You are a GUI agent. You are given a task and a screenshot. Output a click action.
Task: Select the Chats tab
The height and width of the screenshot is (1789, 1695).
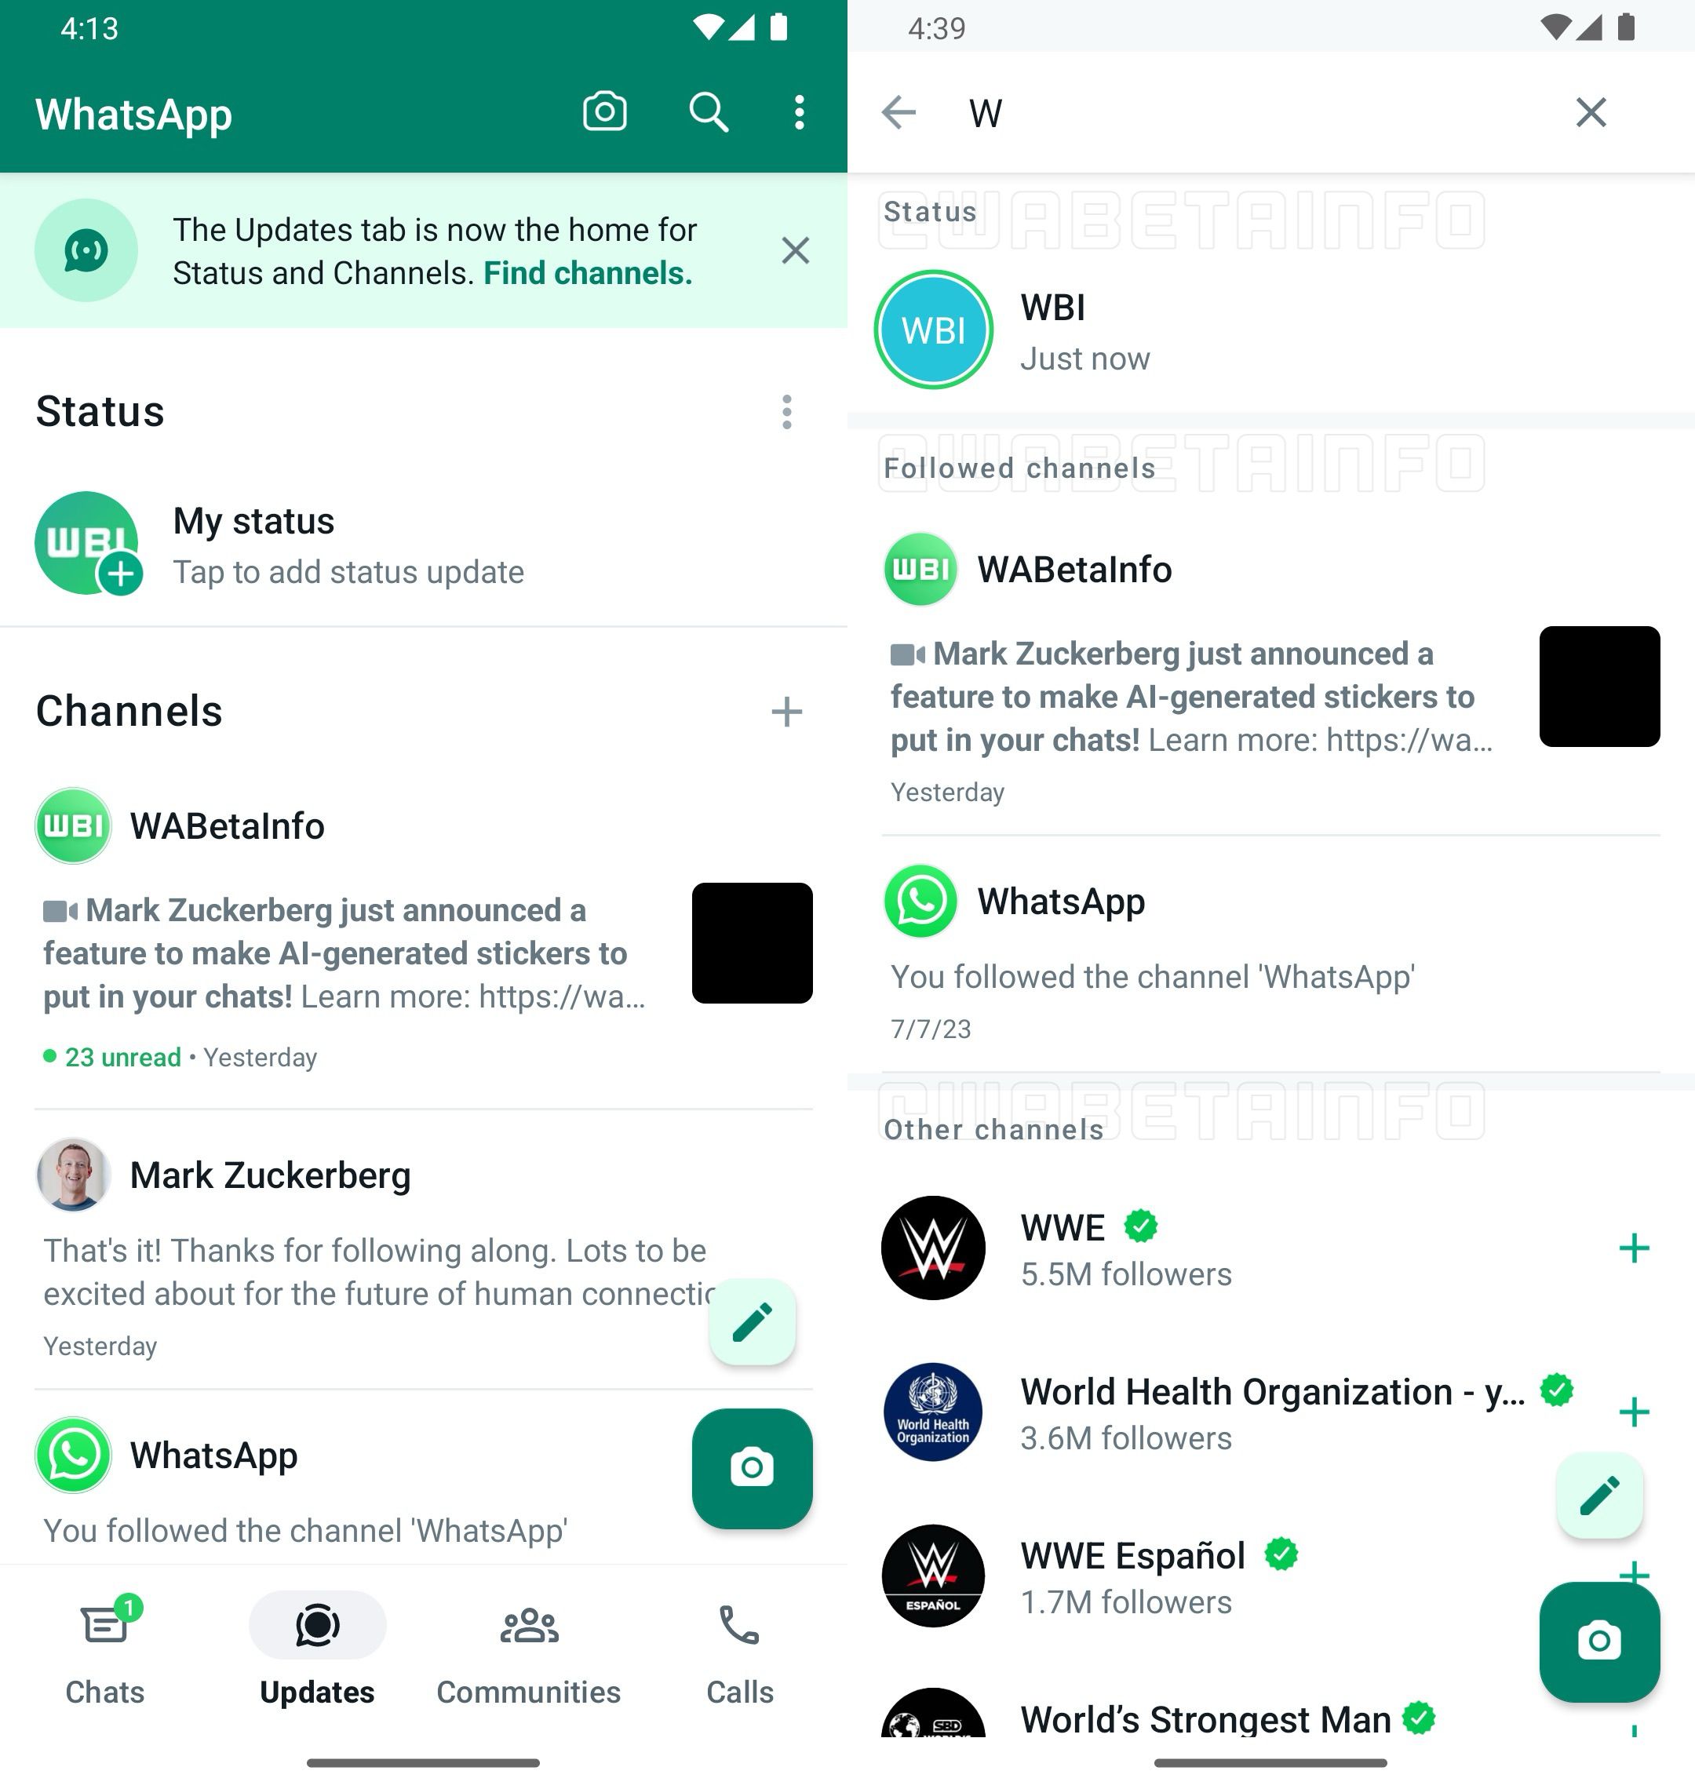click(104, 1649)
